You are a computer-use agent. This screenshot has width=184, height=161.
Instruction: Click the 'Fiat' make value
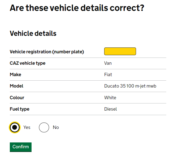pyautogui.click(x=108, y=75)
